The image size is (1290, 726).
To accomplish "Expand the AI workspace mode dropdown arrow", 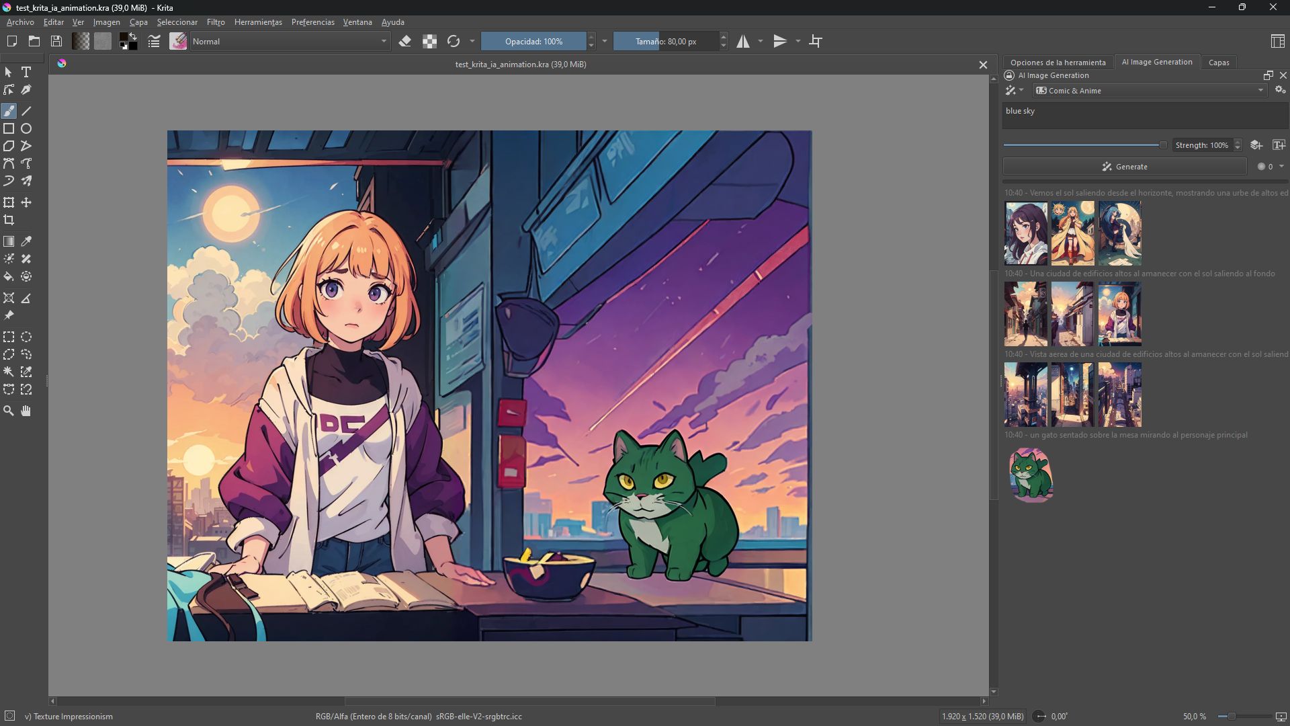I will [1021, 90].
